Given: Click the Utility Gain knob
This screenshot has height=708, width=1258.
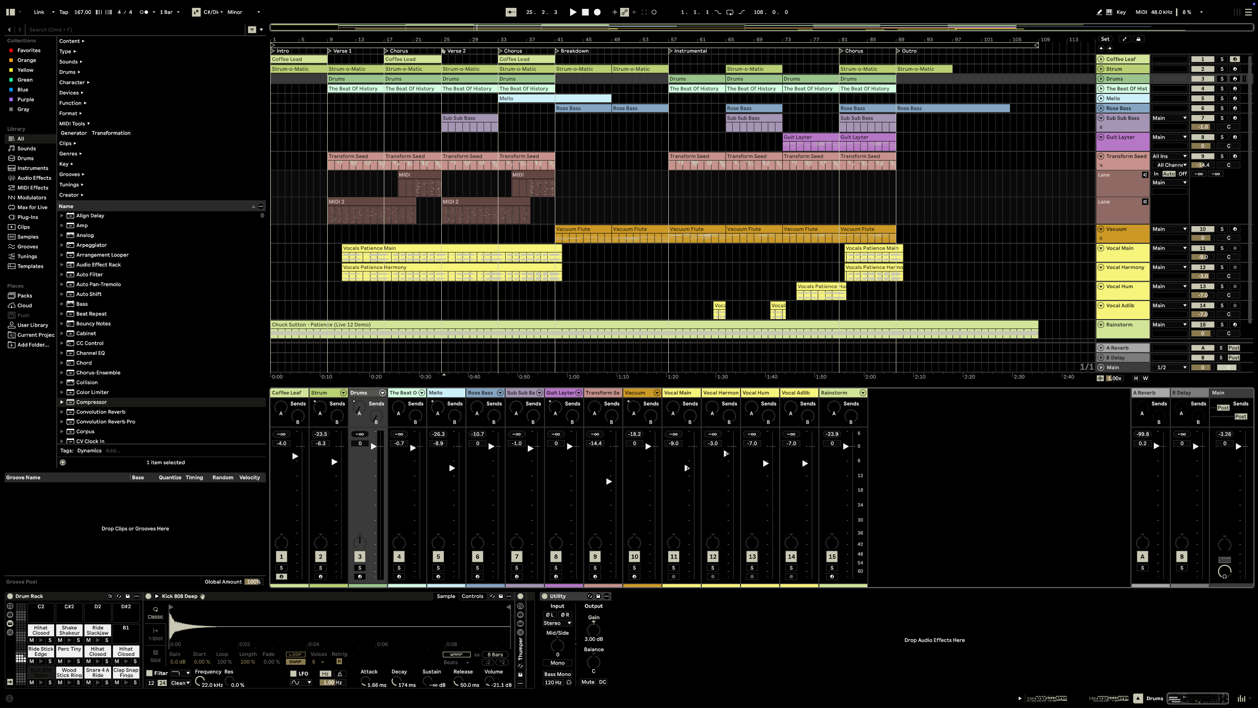Looking at the screenshot, I should point(594,629).
